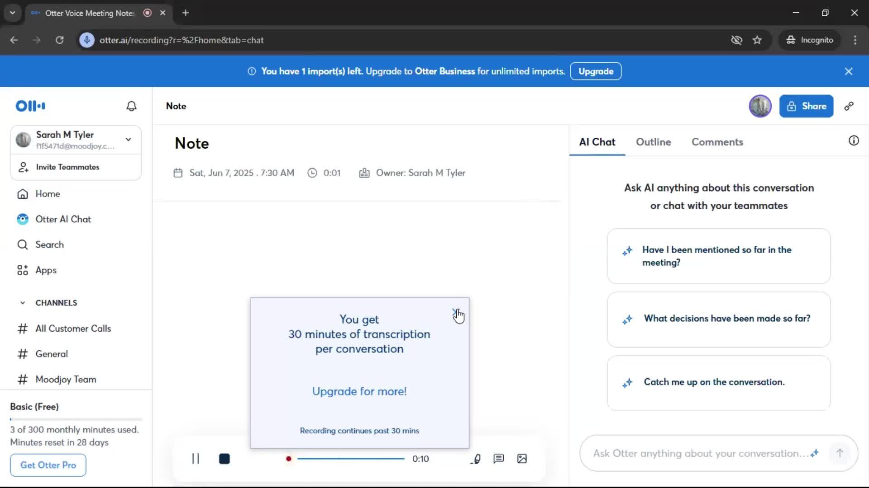Viewport: 869px width, 488px height.
Task: Click the calendar icon beside the date
Action: (x=178, y=173)
